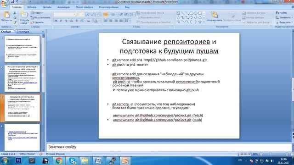Select slide 2 thumbnail in the panel

click(22, 78)
